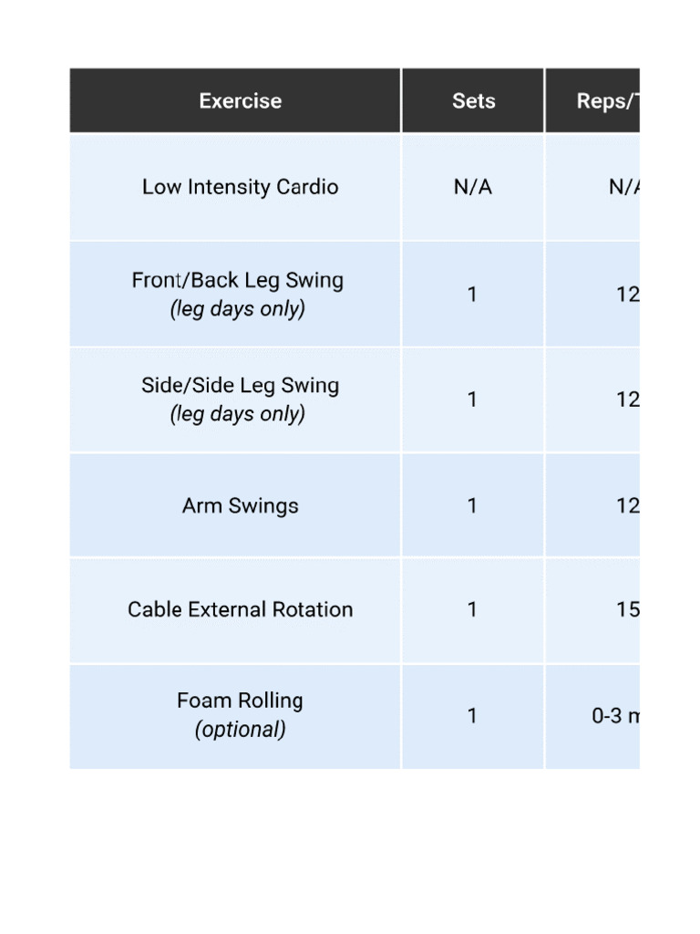The height and width of the screenshot is (934, 700).
Task: Select the Front/Back Leg Swing exercise cell
Action: (237, 294)
